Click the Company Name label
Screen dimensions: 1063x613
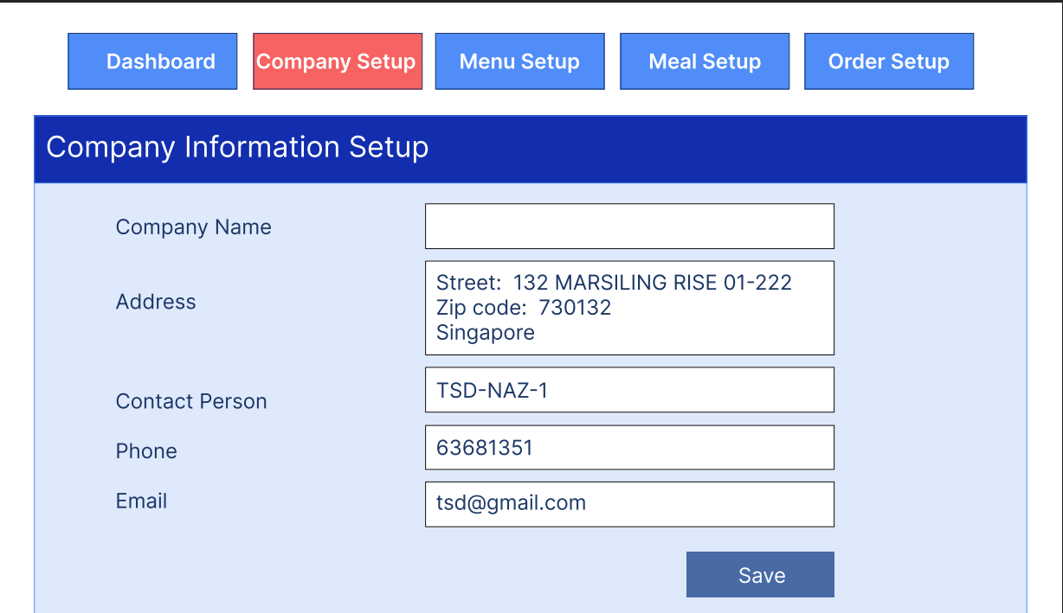pyautogui.click(x=193, y=227)
